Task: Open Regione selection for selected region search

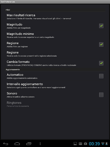Action: 55,54
